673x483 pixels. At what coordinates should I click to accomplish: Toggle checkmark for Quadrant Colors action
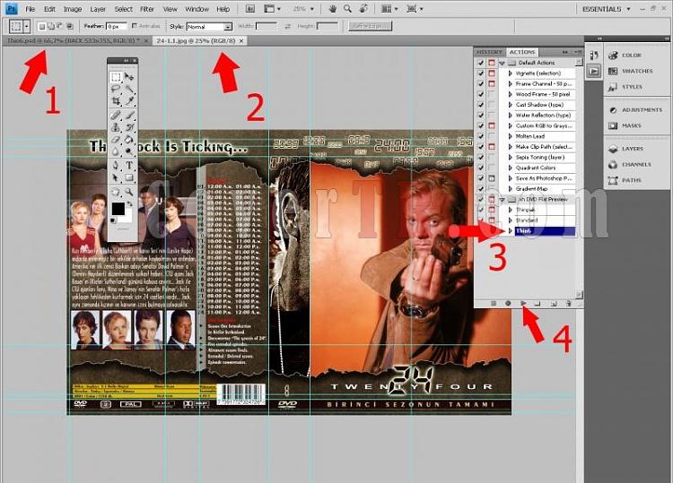(481, 168)
